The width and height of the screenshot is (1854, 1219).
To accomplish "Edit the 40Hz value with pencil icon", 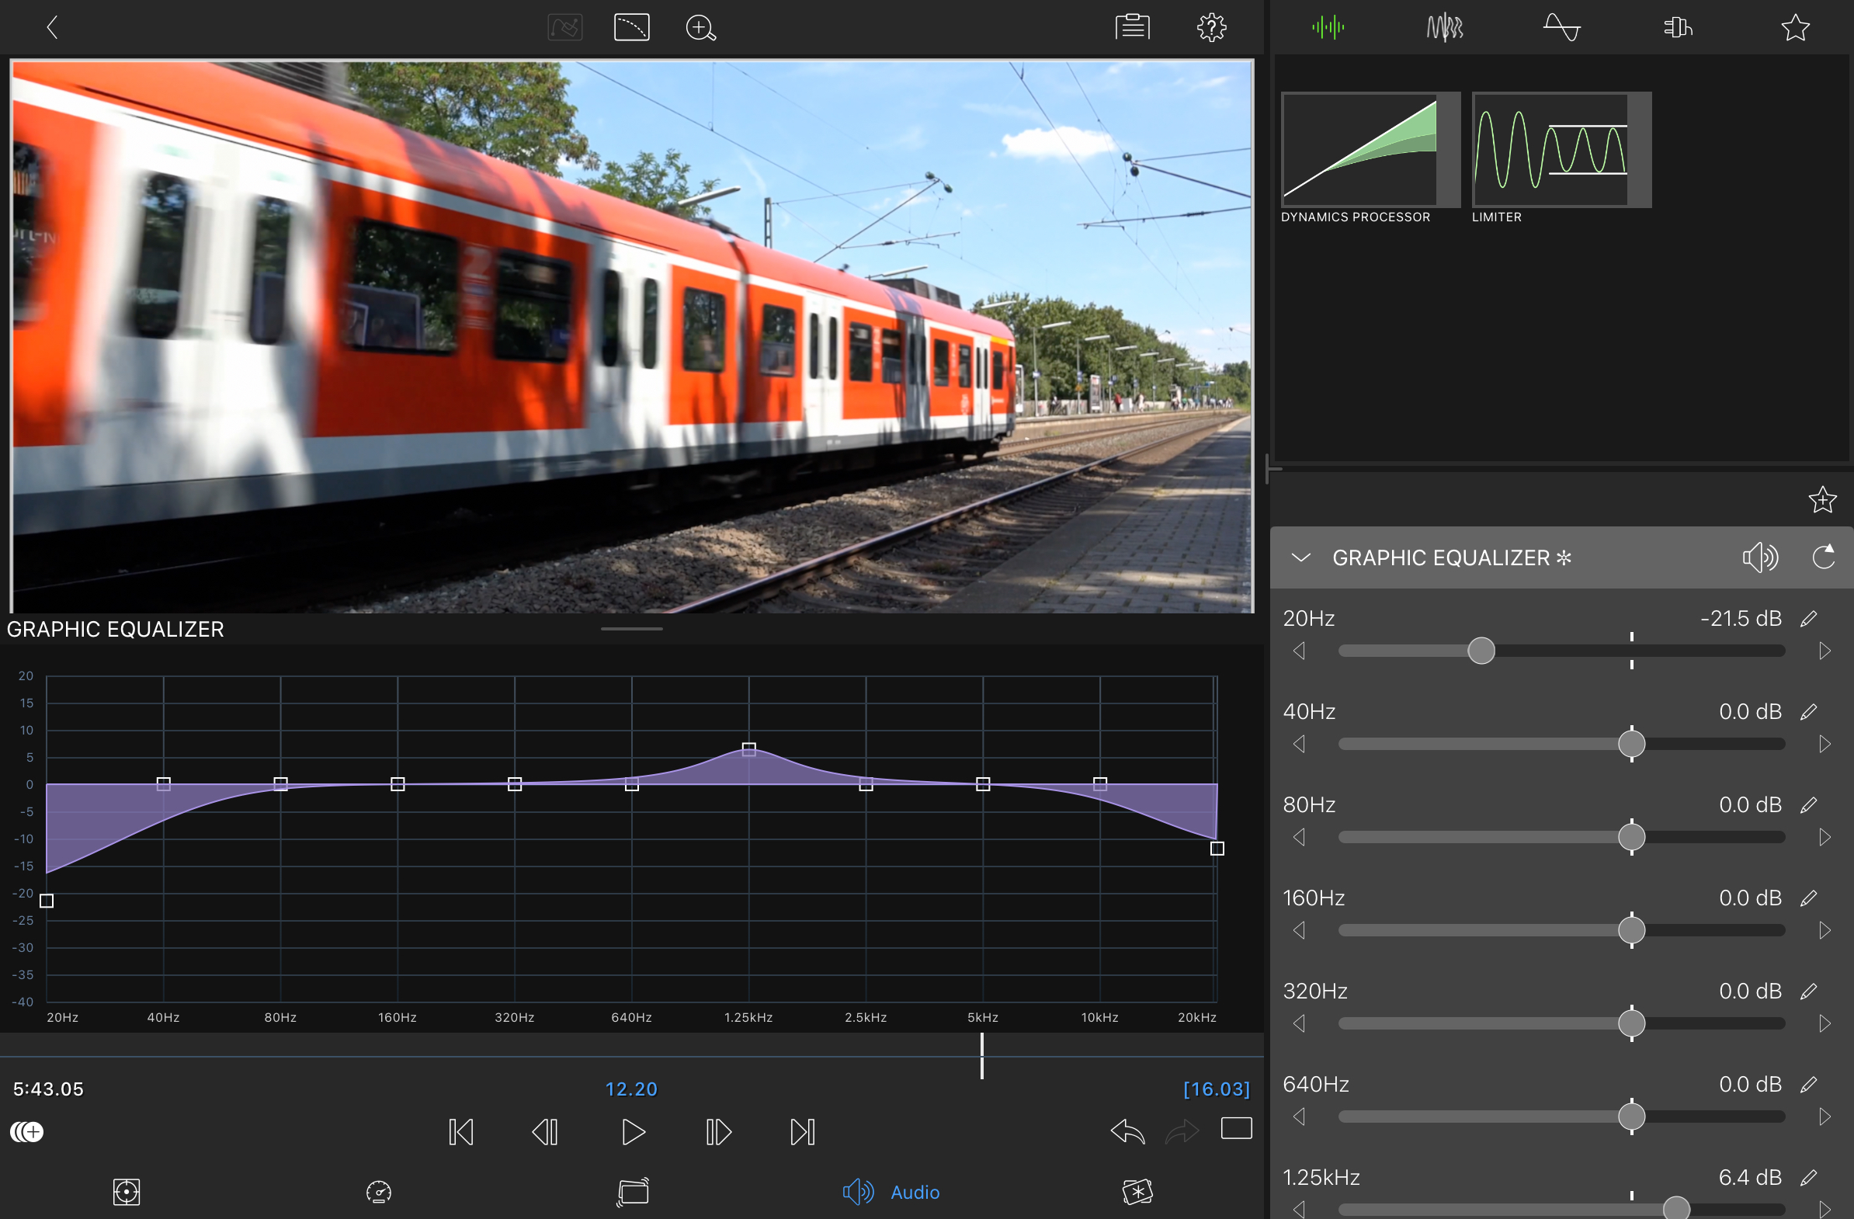I will click(x=1809, y=712).
